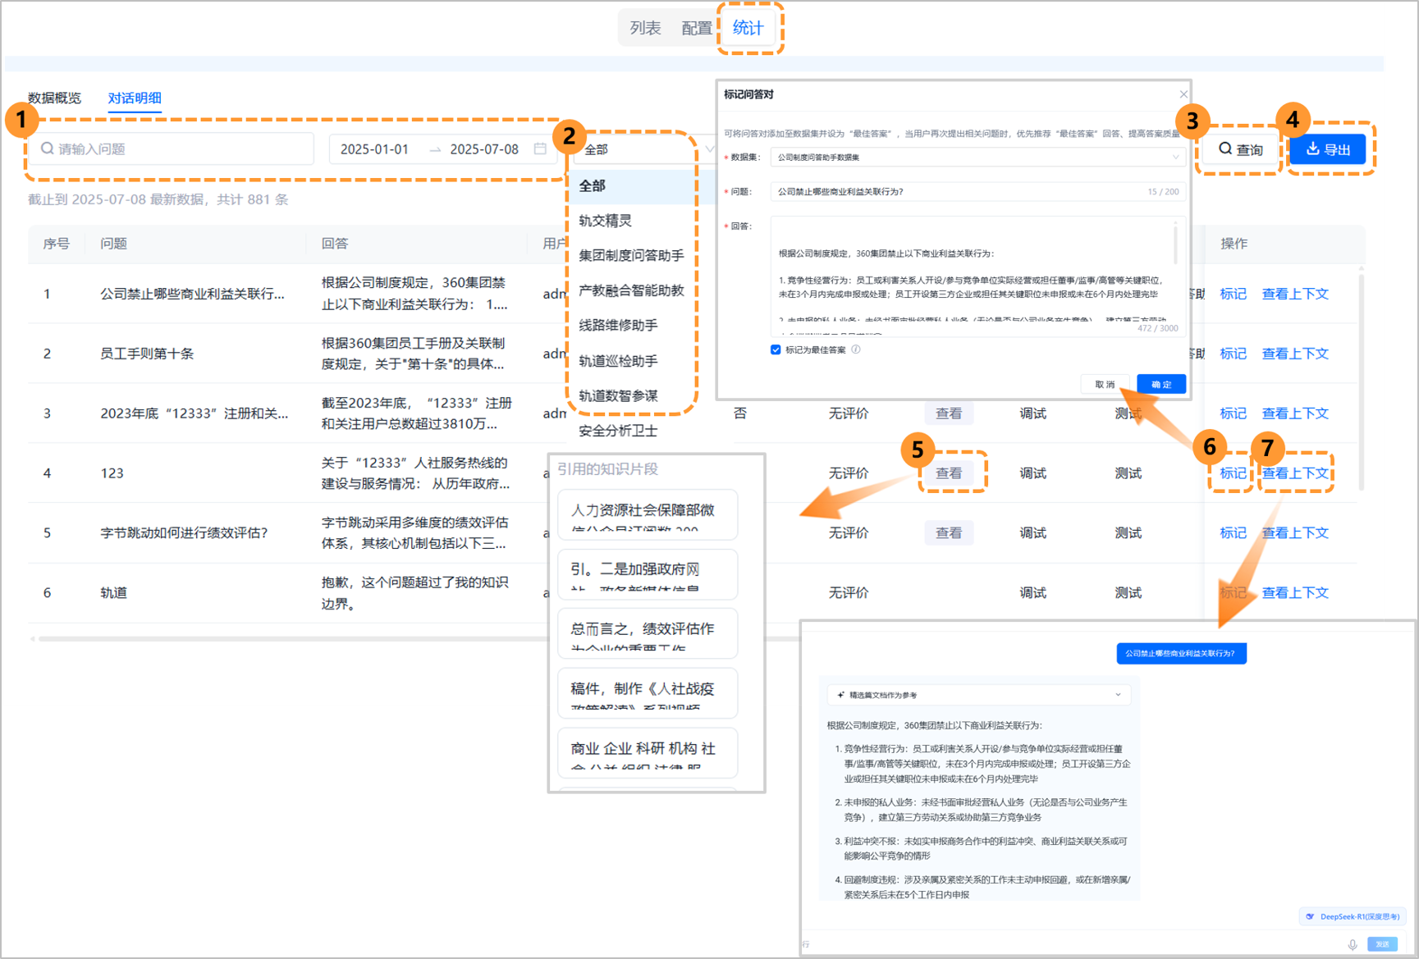Click inside the 请输入问题 search field
Image resolution: width=1419 pixels, height=959 pixels.
pyautogui.click(x=164, y=148)
